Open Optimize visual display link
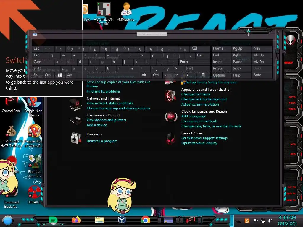303x227 pixels. point(199,143)
